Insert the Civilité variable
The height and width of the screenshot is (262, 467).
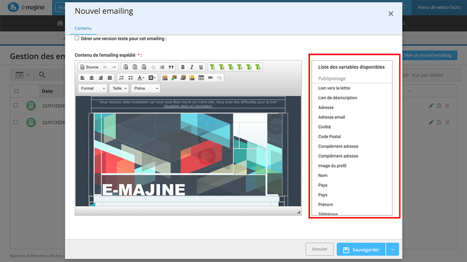325,127
